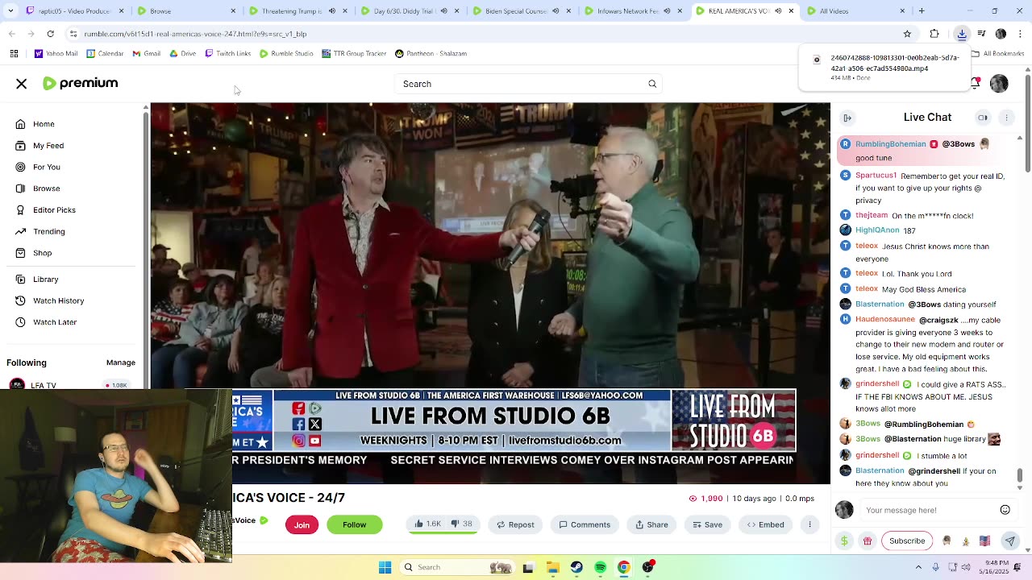Image resolution: width=1032 pixels, height=580 pixels.
Task: Pop out the Live Chat window
Action: tap(983, 118)
